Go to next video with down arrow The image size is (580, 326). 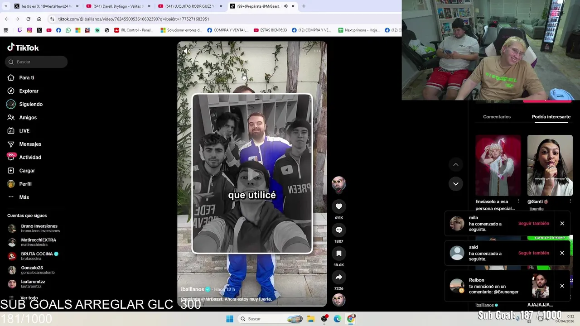[x=456, y=183]
